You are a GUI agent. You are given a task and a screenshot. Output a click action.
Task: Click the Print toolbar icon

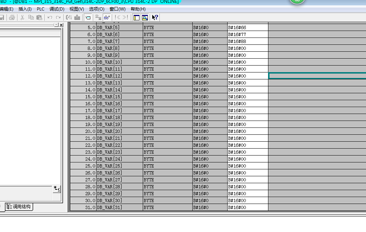12,17
